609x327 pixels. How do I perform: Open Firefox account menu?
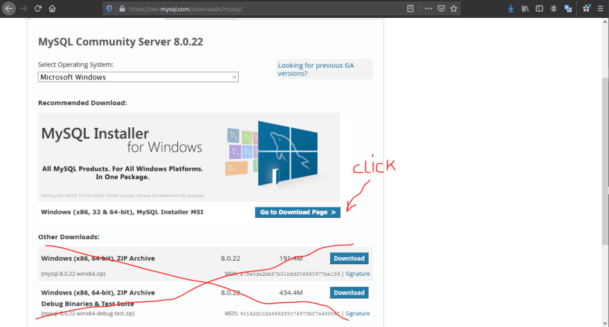[x=554, y=8]
